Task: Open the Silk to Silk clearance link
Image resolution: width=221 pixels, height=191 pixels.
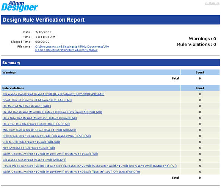Action: coord(31,142)
